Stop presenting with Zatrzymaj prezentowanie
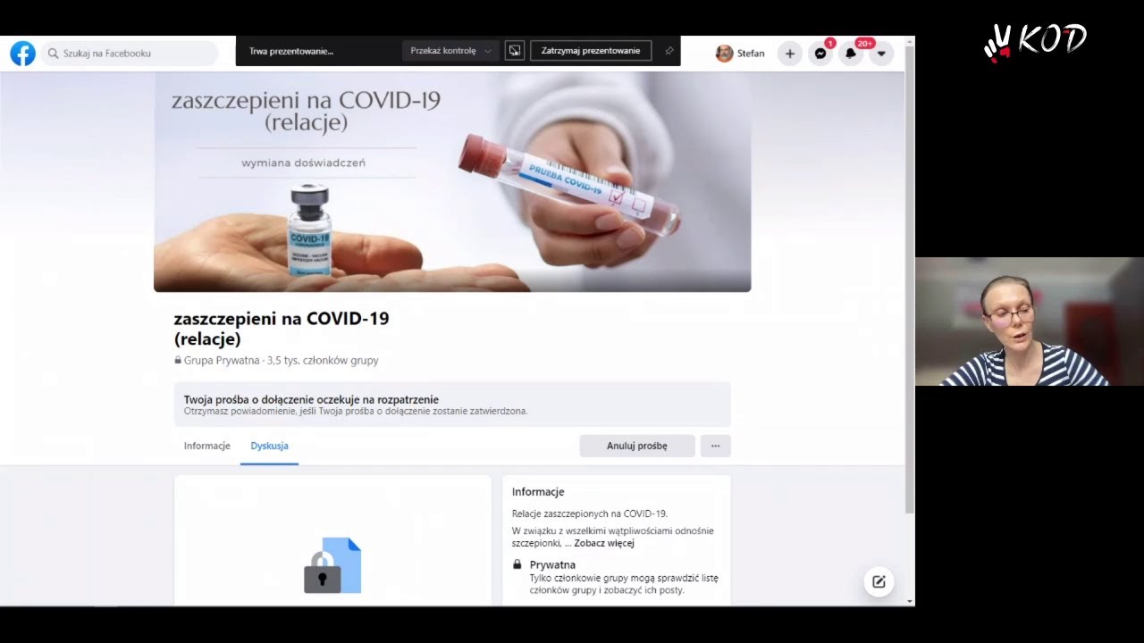The height and width of the screenshot is (643, 1144). [x=591, y=51]
